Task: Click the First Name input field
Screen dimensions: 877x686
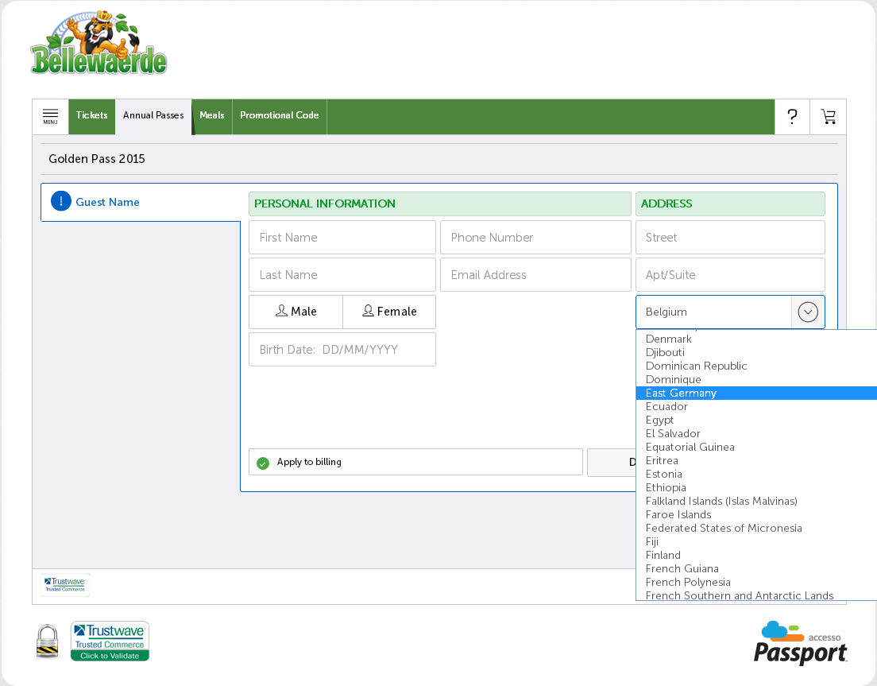Action: pyautogui.click(x=342, y=238)
